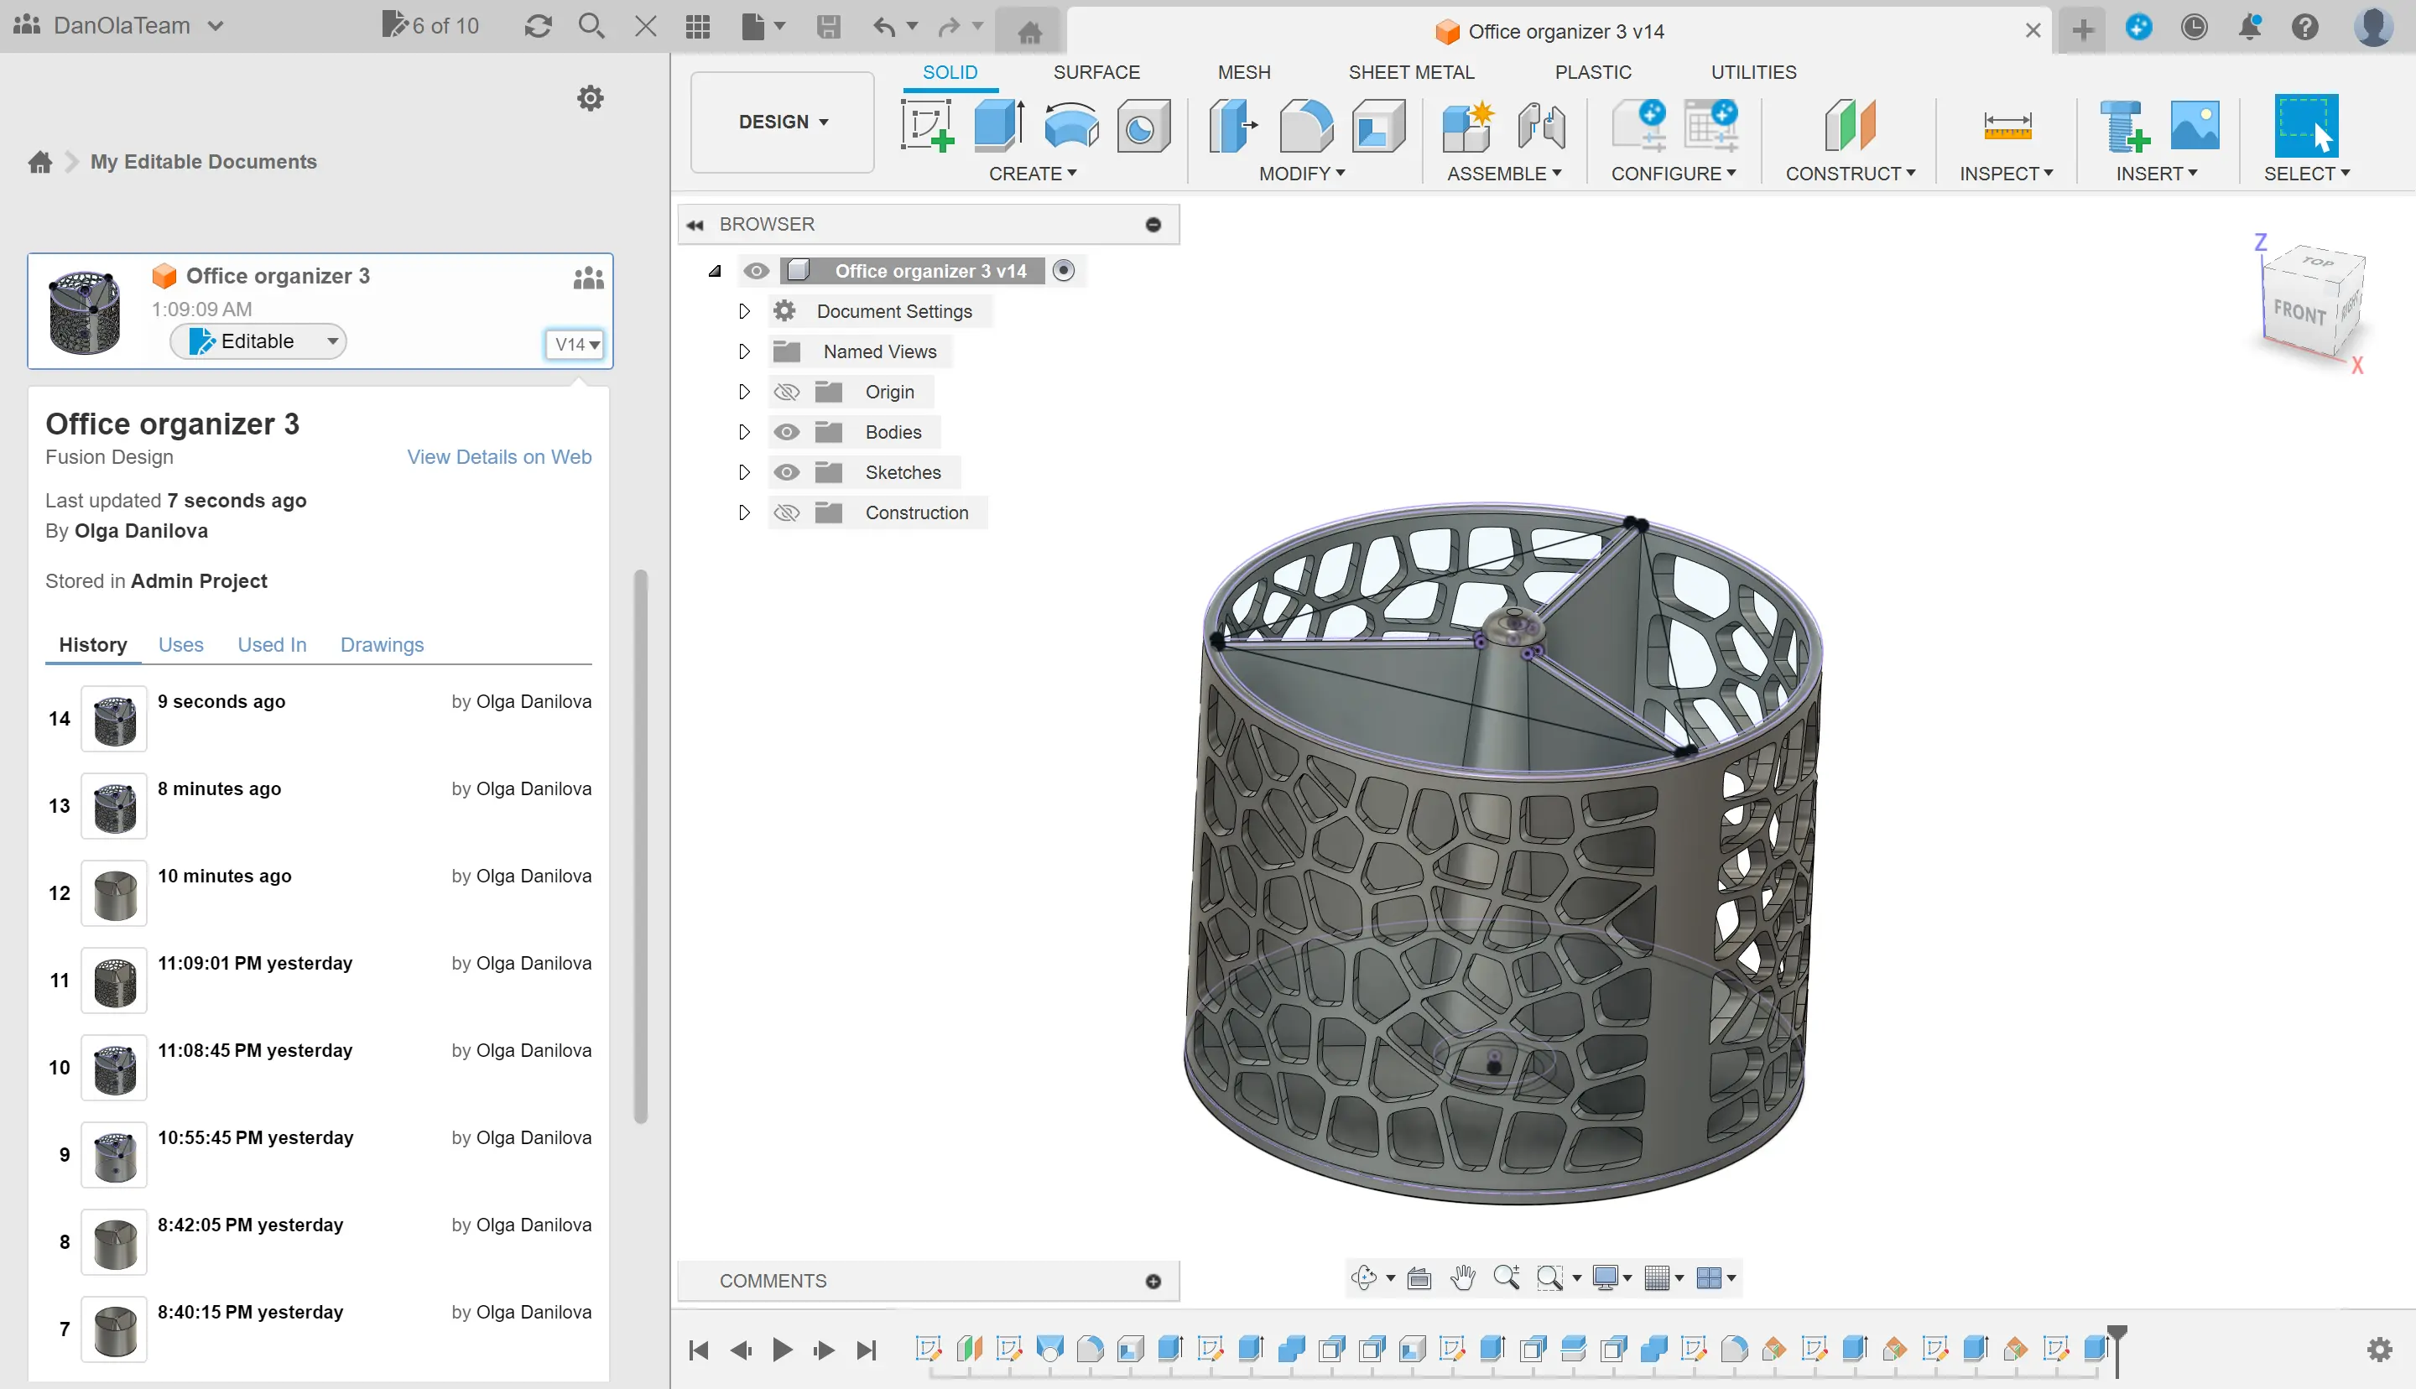This screenshot has width=2416, height=1389.
Task: Switch to the MESH tab
Action: [1244, 72]
